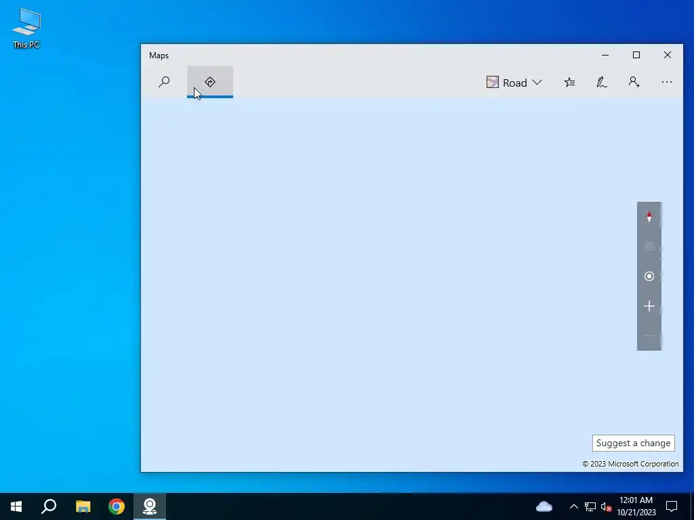Image resolution: width=694 pixels, height=520 pixels.
Task: Show hidden system tray icons
Action: (x=573, y=506)
